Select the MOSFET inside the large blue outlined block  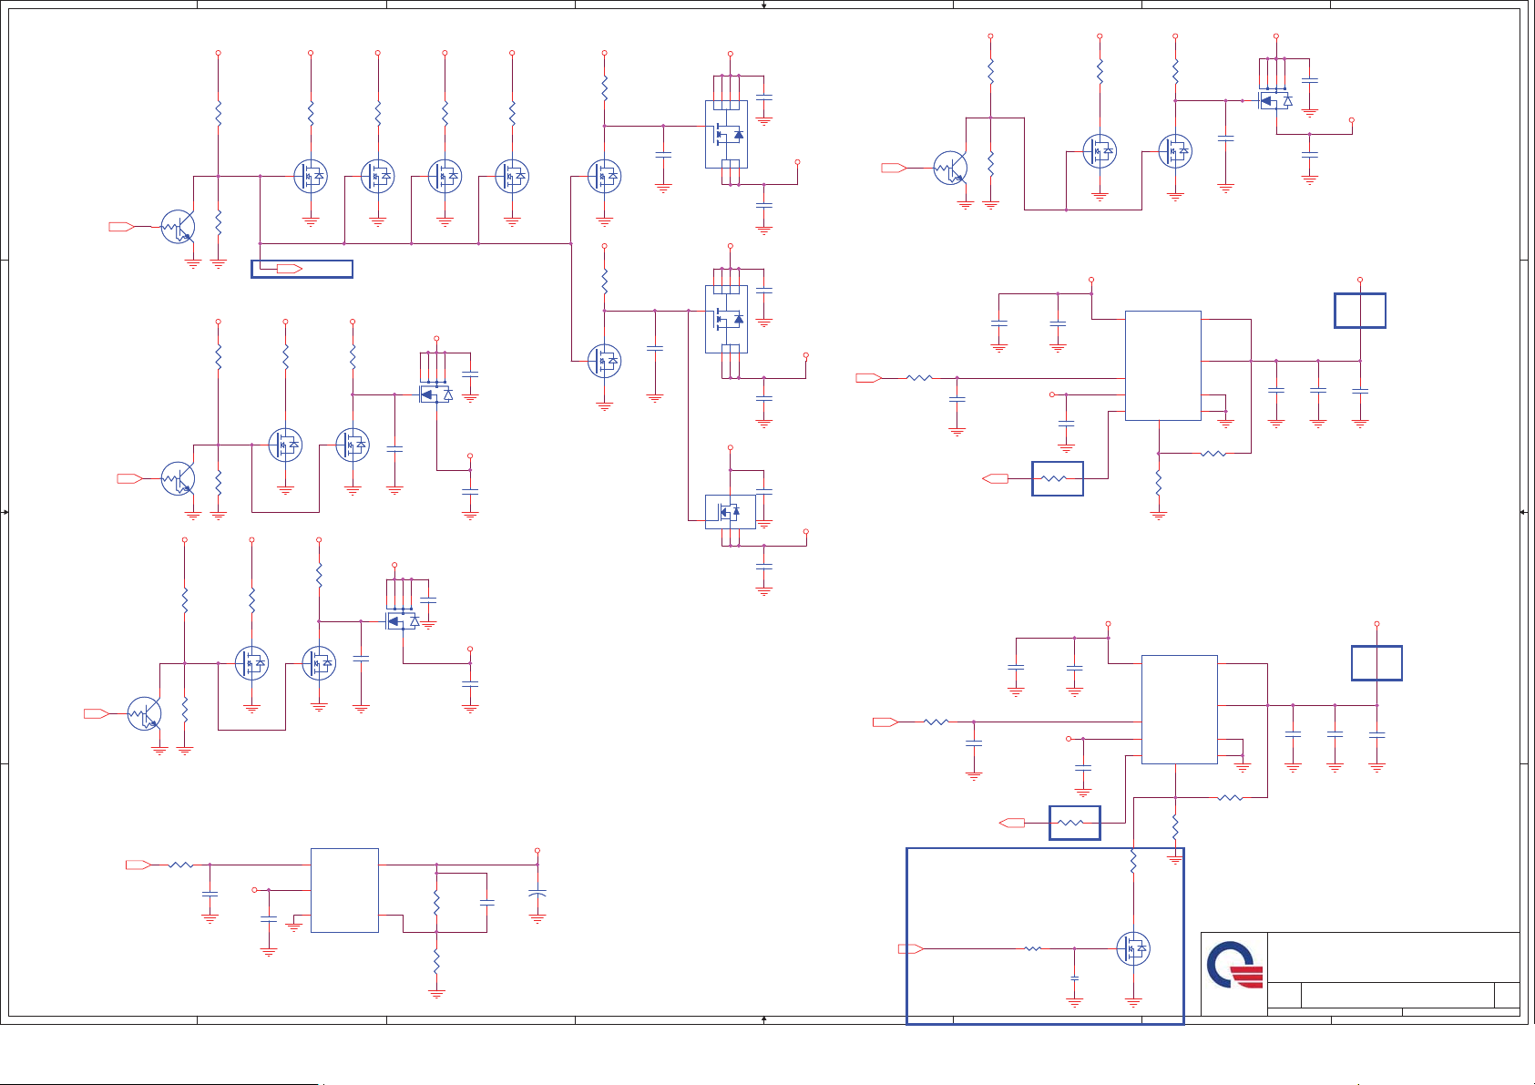(1133, 949)
